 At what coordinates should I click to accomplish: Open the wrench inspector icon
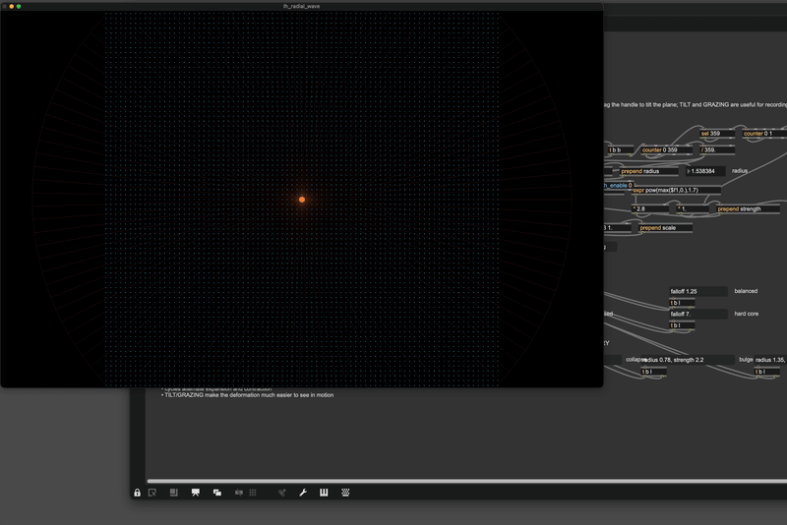tap(303, 493)
